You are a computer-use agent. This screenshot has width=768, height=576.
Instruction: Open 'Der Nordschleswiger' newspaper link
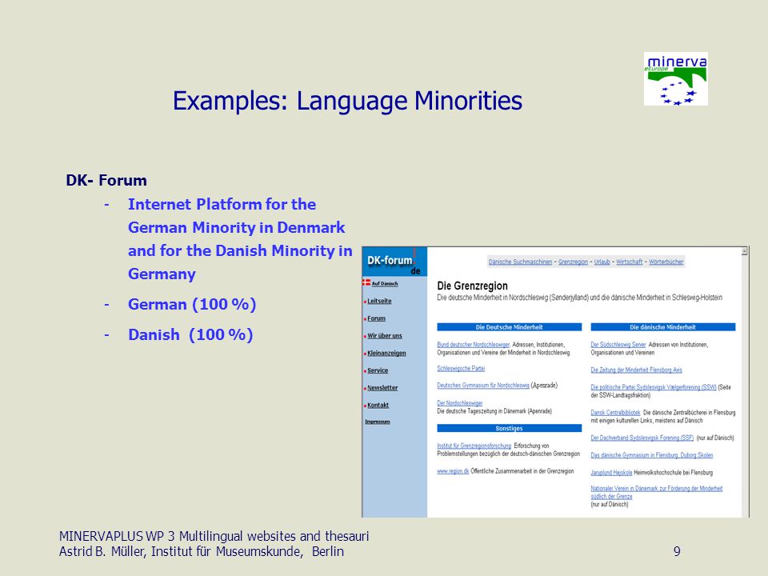[x=460, y=403]
